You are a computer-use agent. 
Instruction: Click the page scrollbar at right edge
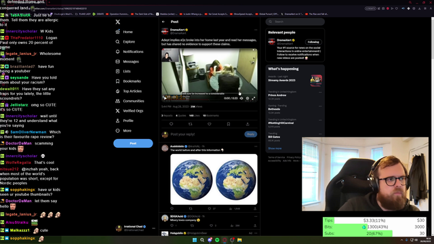pos(433,126)
